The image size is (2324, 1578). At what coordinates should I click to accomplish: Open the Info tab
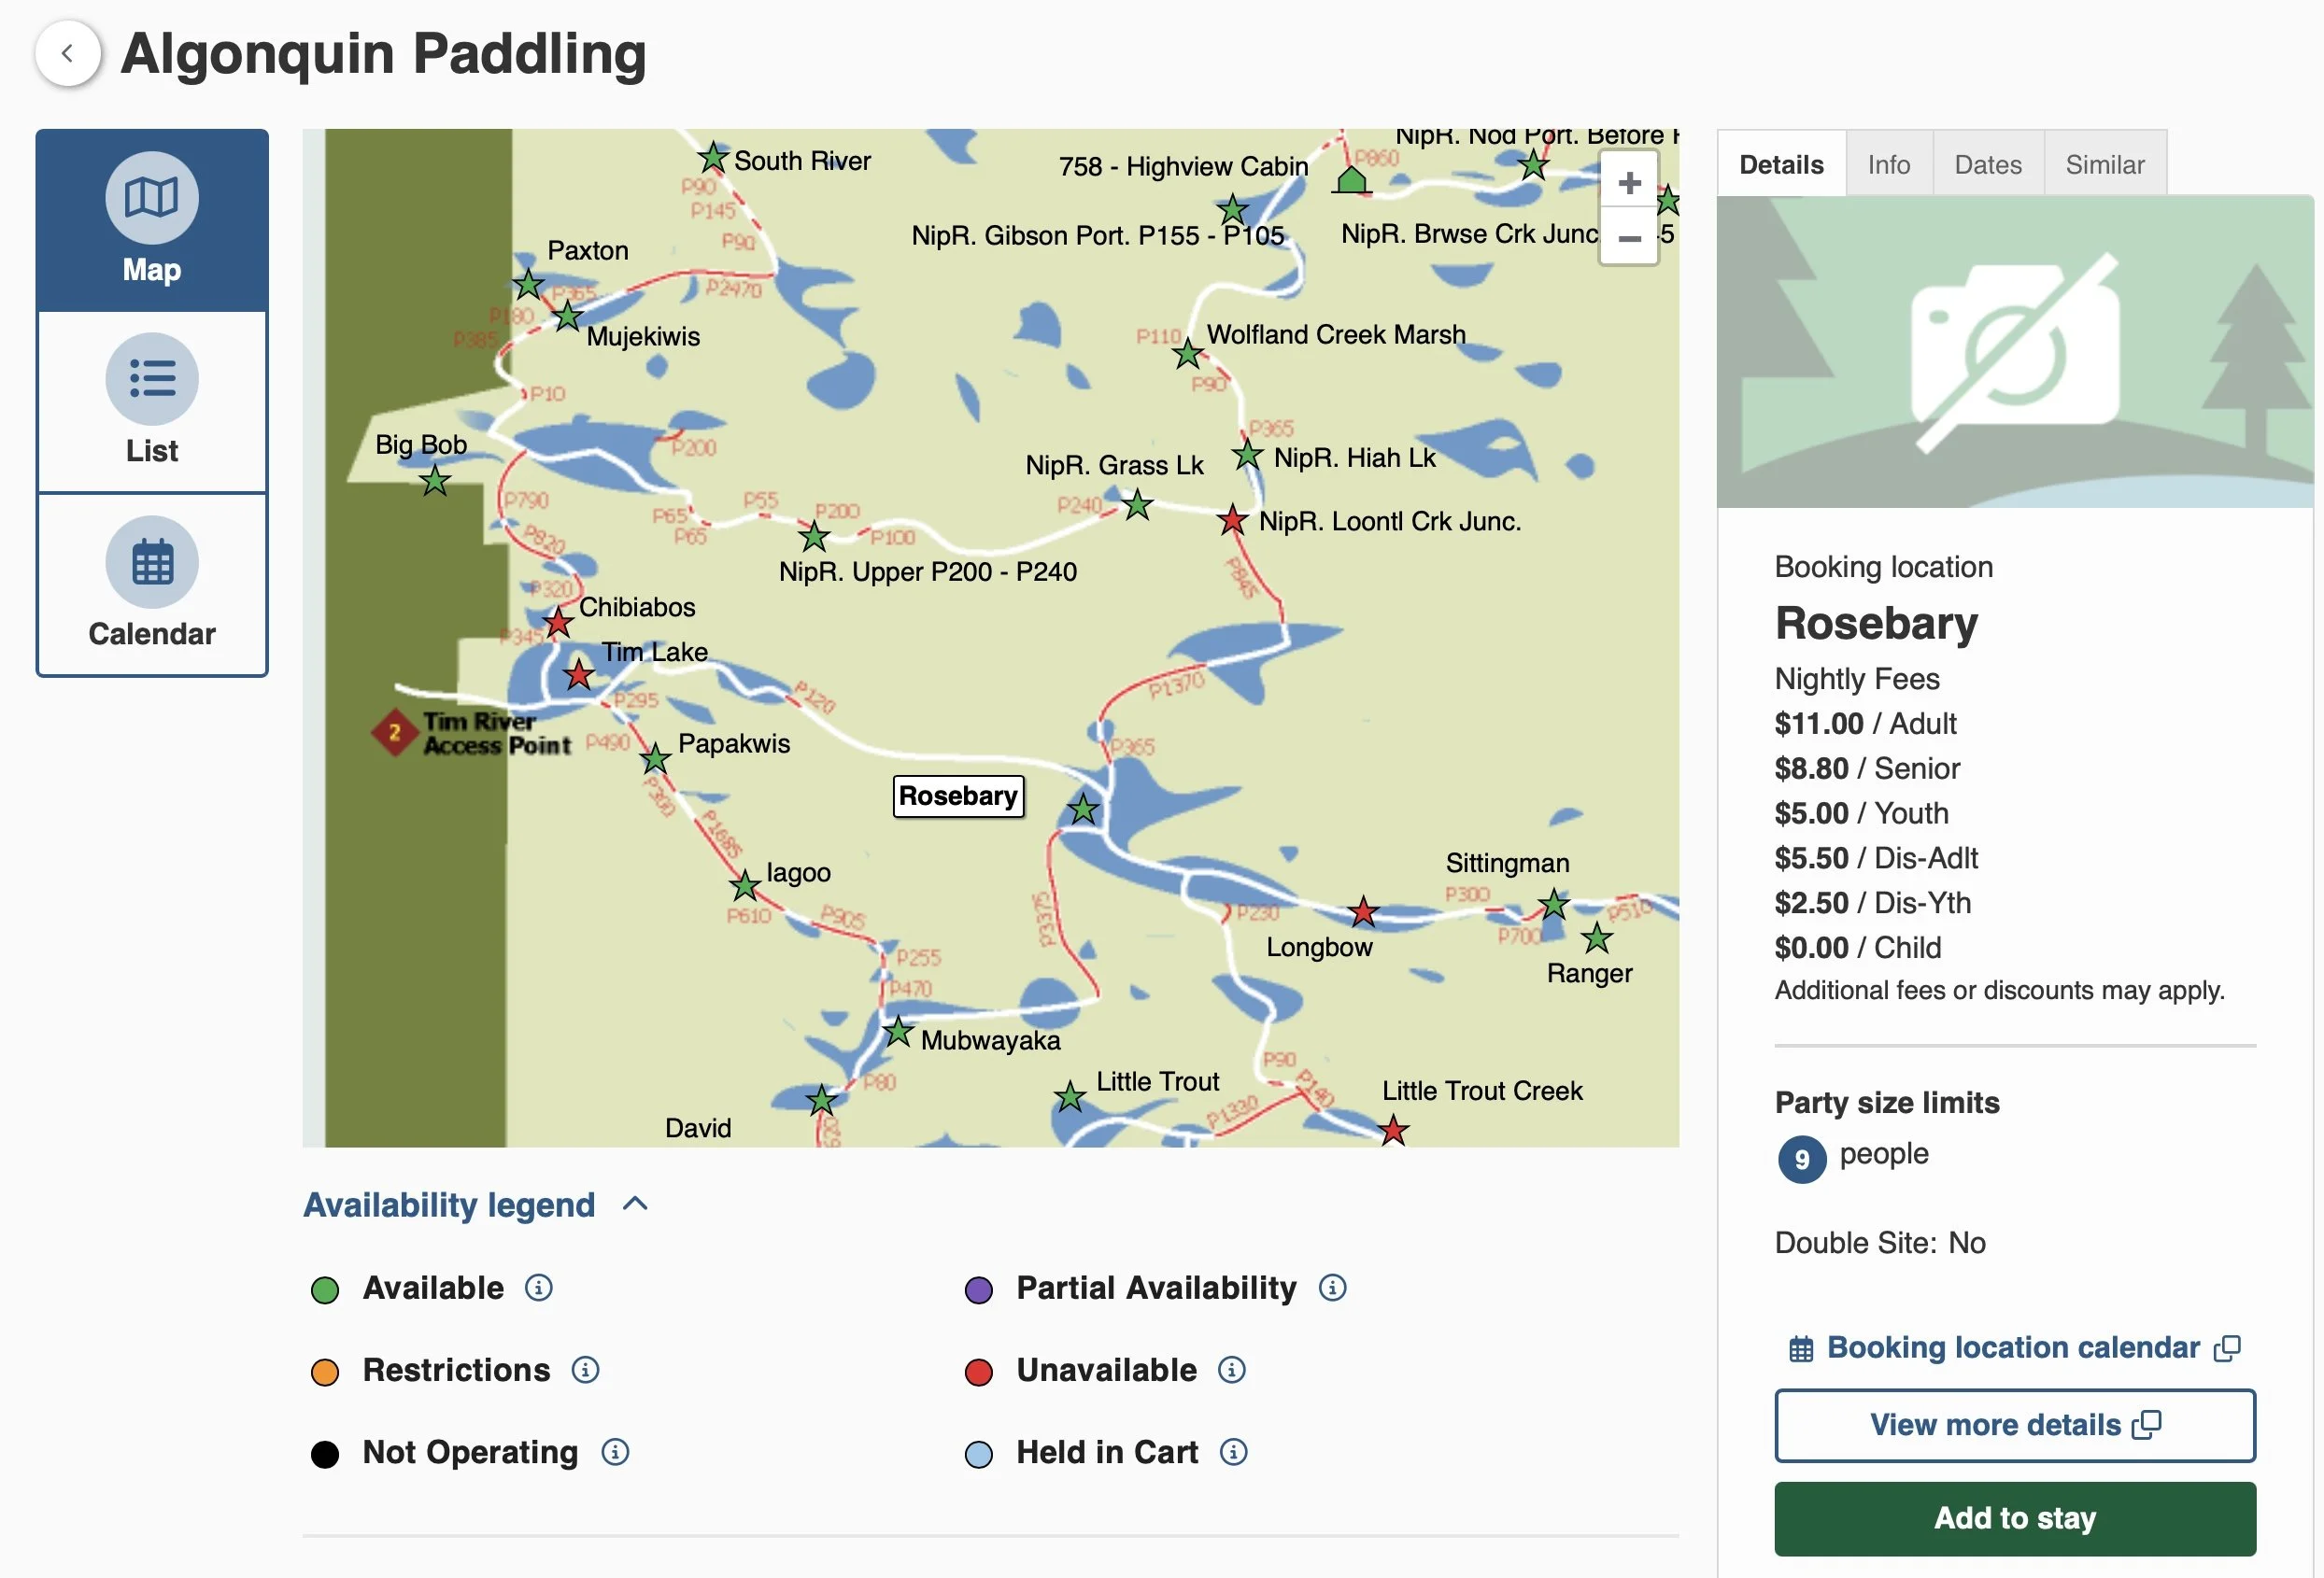pyautogui.click(x=1888, y=165)
